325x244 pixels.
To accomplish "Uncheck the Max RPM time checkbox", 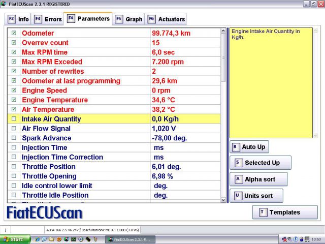I will [x=14, y=52].
